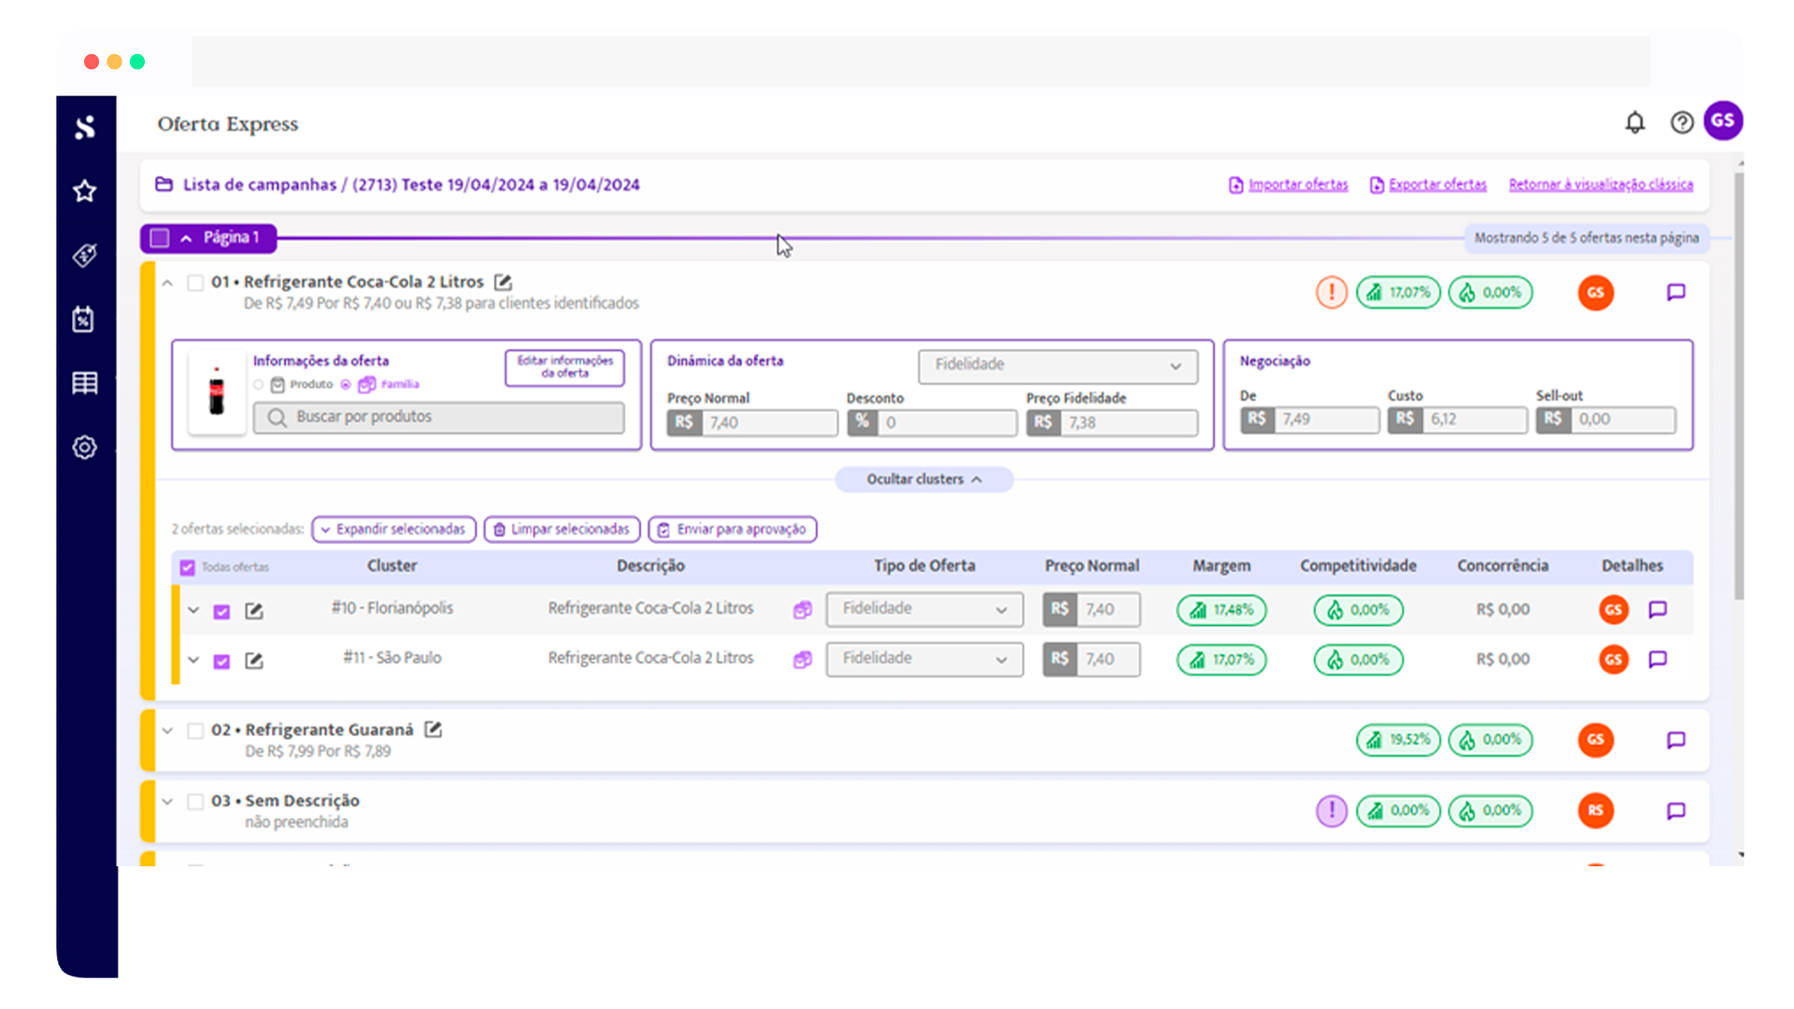Uncheck the #10 - Florianópolis row checkbox
Image resolution: width=1794 pixels, height=1009 pixels.
pos(221,611)
